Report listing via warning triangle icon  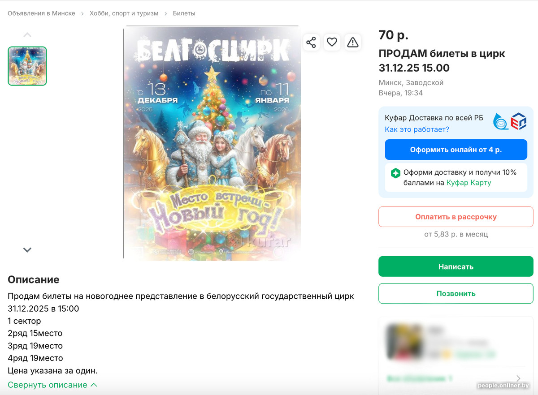pyautogui.click(x=353, y=43)
